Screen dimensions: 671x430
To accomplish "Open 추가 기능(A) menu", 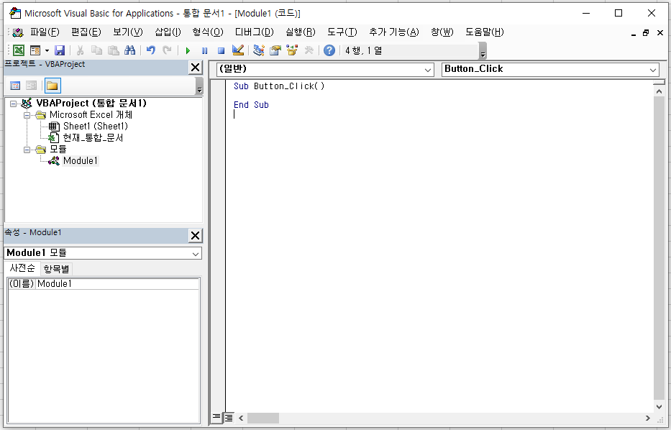I will coord(394,32).
